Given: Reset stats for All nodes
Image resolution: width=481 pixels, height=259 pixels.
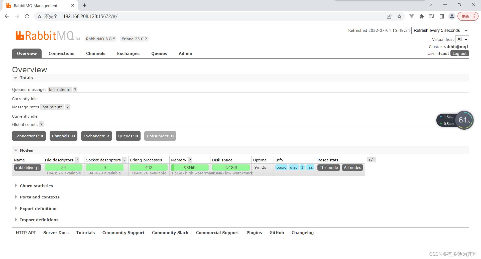Looking at the screenshot, I should pos(352,167).
